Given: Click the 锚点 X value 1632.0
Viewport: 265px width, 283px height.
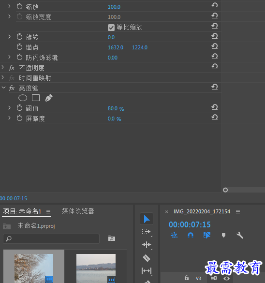Looking at the screenshot, I should click(116, 47).
